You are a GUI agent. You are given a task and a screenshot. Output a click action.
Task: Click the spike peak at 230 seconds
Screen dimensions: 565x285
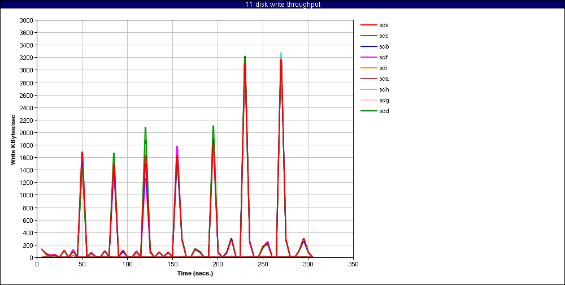[x=245, y=57]
